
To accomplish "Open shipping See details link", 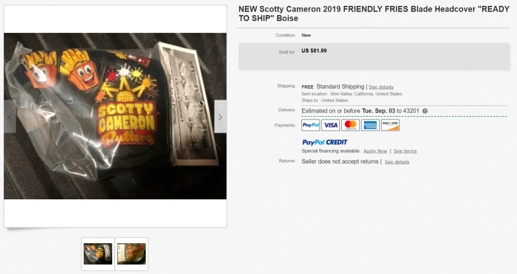I will [x=381, y=87].
